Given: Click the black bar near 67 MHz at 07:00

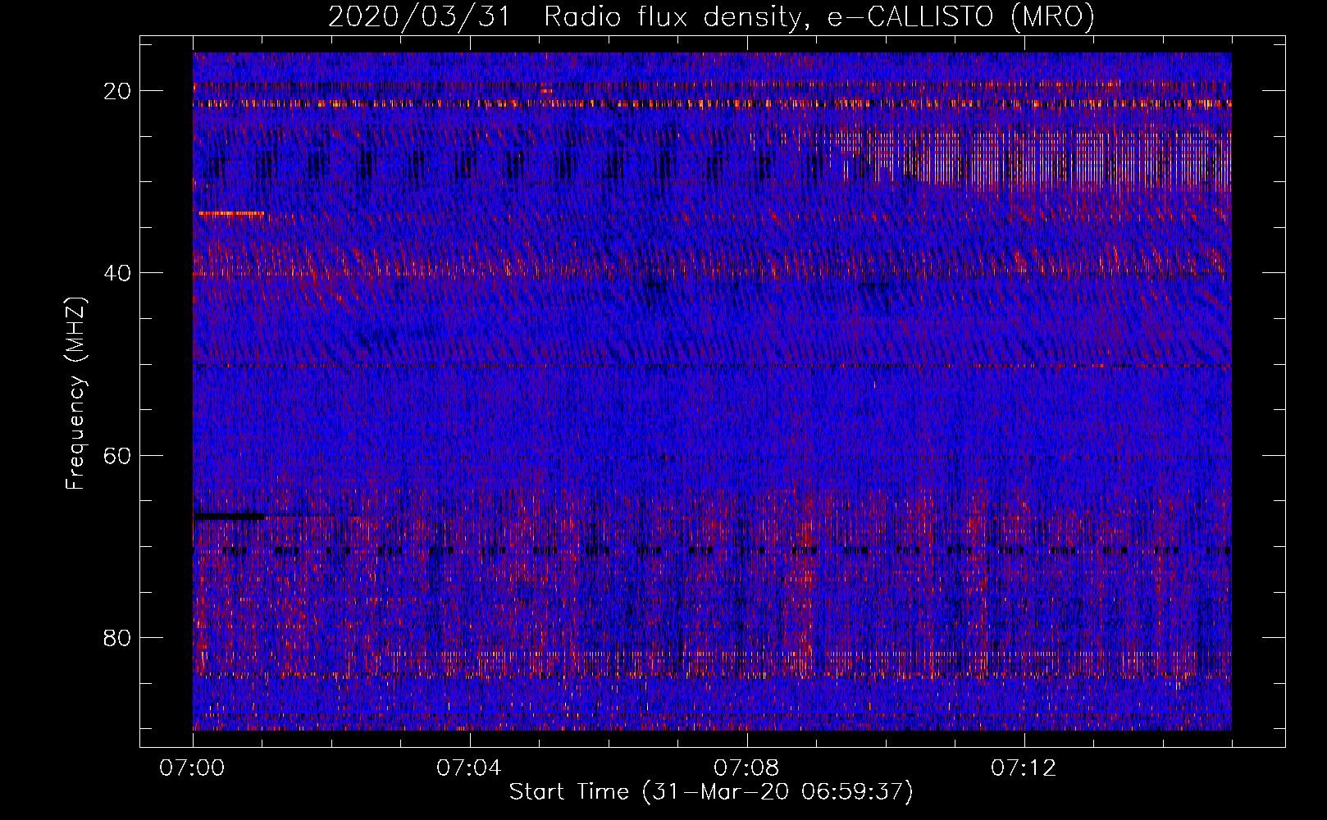Looking at the screenshot, I should point(229,517).
